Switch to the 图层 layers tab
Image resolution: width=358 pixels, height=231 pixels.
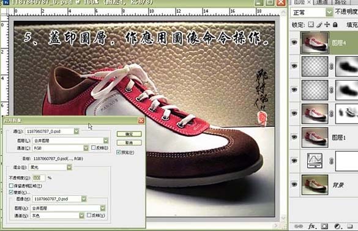point(299,2)
